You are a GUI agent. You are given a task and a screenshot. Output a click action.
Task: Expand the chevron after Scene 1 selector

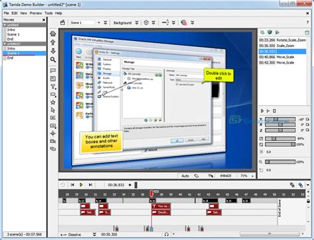105,22
